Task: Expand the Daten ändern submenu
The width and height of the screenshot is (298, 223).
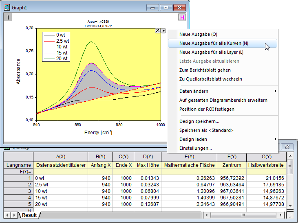Action: point(222,91)
